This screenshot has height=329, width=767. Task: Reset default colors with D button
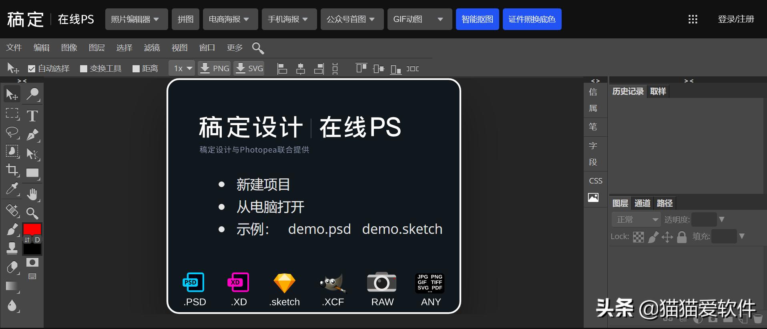(37, 240)
